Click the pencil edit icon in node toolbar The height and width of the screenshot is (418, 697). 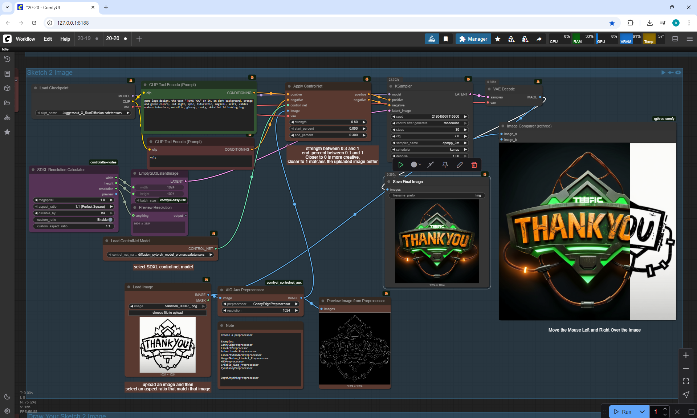(460, 165)
